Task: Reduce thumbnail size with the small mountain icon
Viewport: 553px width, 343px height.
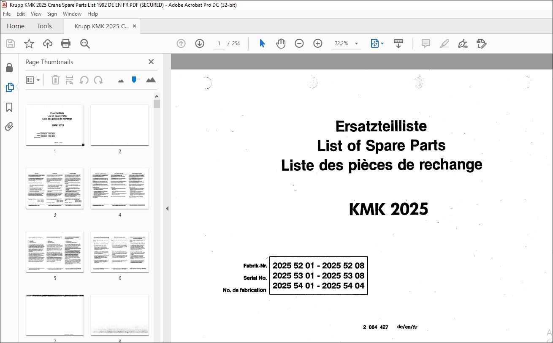Action: point(121,80)
